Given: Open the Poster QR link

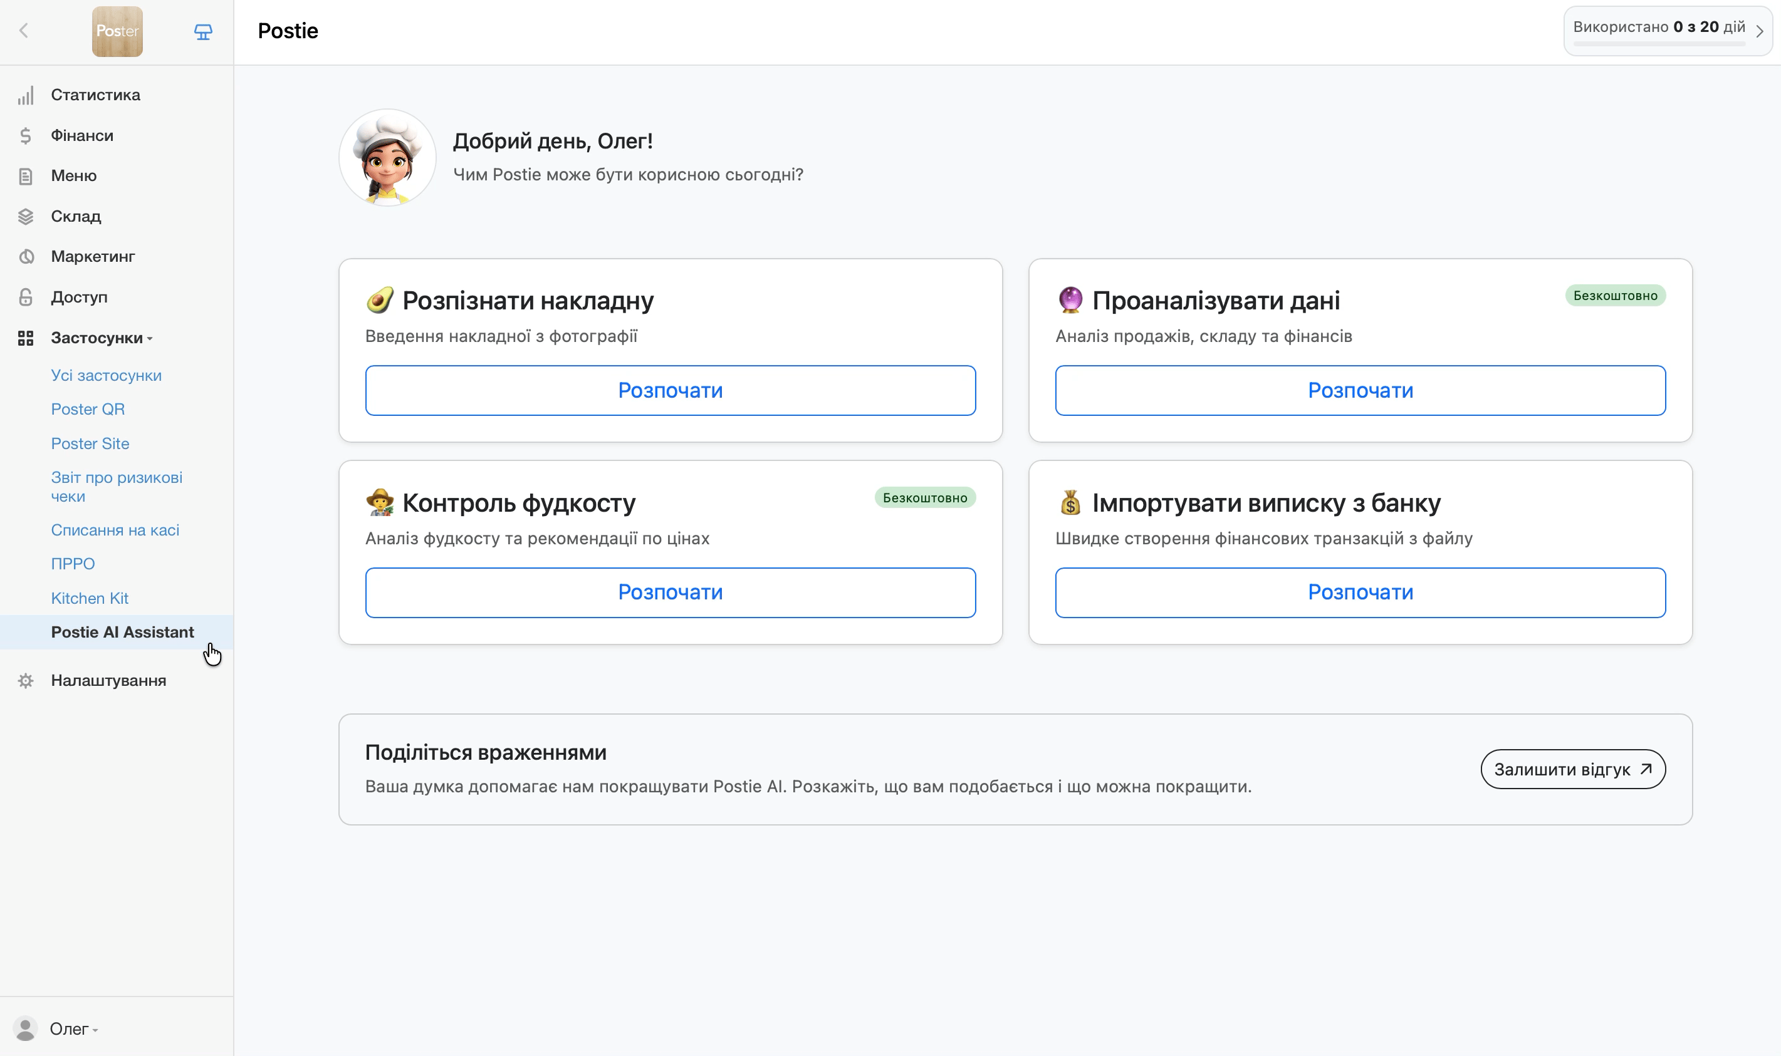Looking at the screenshot, I should pyautogui.click(x=88, y=409).
